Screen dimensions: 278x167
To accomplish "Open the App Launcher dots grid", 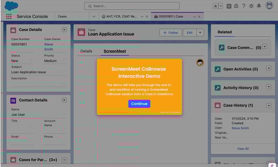I will coord(9,16).
